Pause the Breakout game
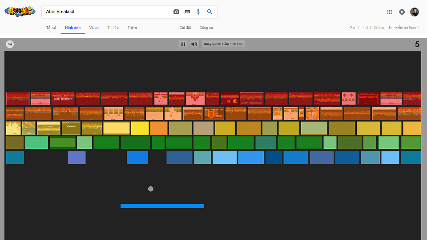The width and height of the screenshot is (427, 240). click(x=183, y=44)
